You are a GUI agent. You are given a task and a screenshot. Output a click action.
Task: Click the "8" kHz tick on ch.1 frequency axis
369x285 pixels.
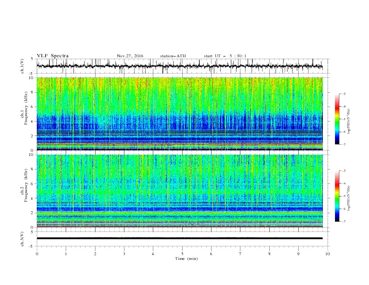pos(33,92)
